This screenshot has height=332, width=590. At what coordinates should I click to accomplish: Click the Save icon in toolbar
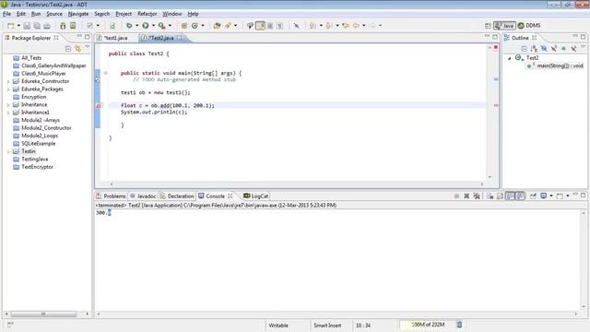[27, 26]
